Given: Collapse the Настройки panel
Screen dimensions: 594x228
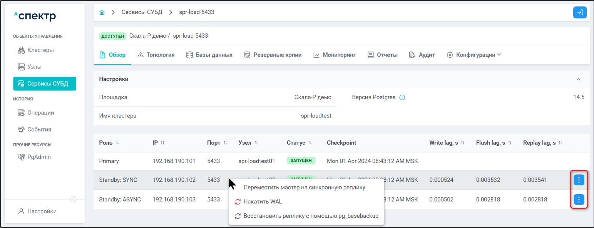Looking at the screenshot, I should click(x=578, y=79).
